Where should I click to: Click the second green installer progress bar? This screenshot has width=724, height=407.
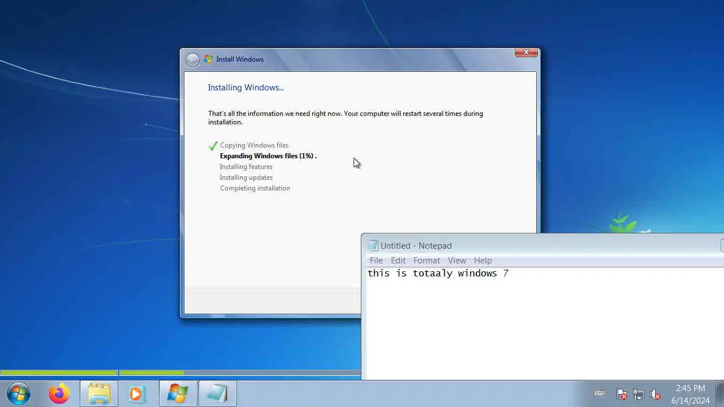point(151,373)
